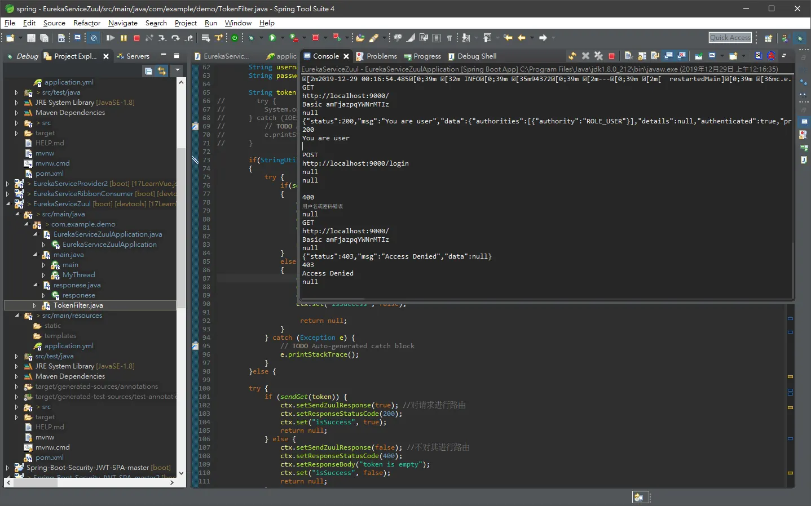Click the Quick Access search field

[x=730, y=38]
